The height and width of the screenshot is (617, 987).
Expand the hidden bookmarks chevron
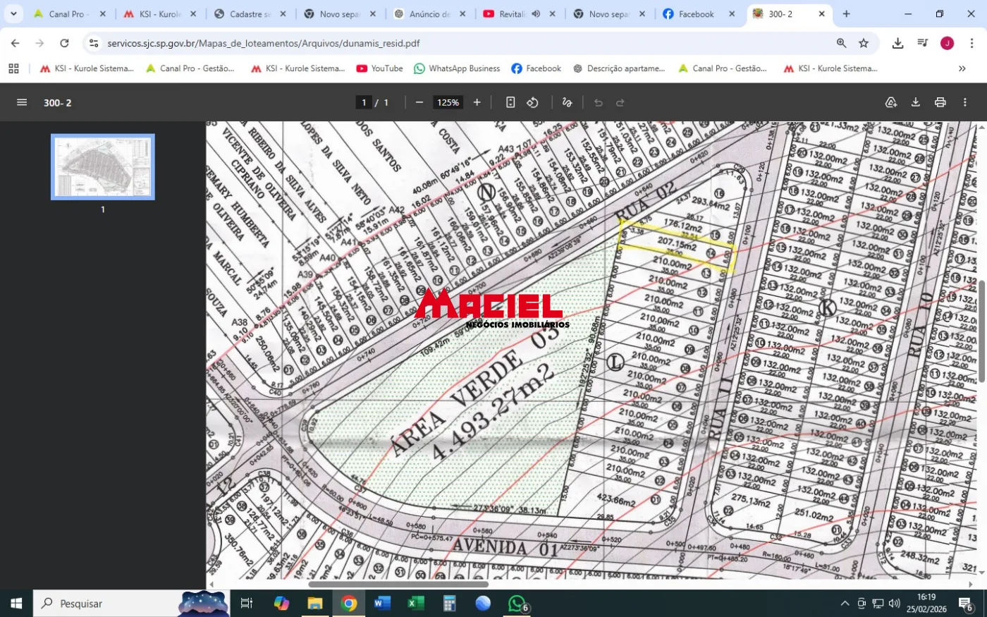point(962,68)
